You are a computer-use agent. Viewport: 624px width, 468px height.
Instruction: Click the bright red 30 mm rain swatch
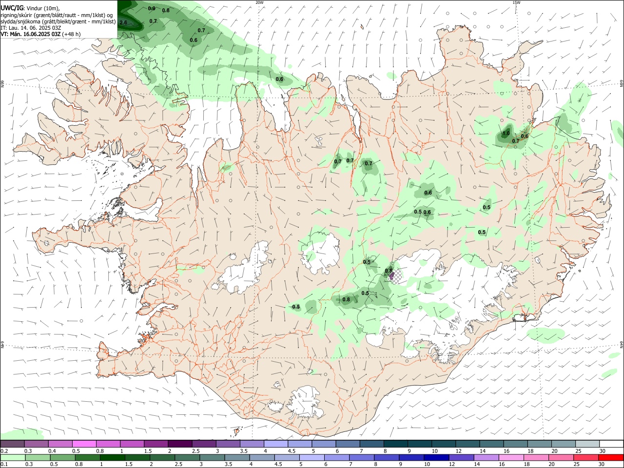[610, 457]
